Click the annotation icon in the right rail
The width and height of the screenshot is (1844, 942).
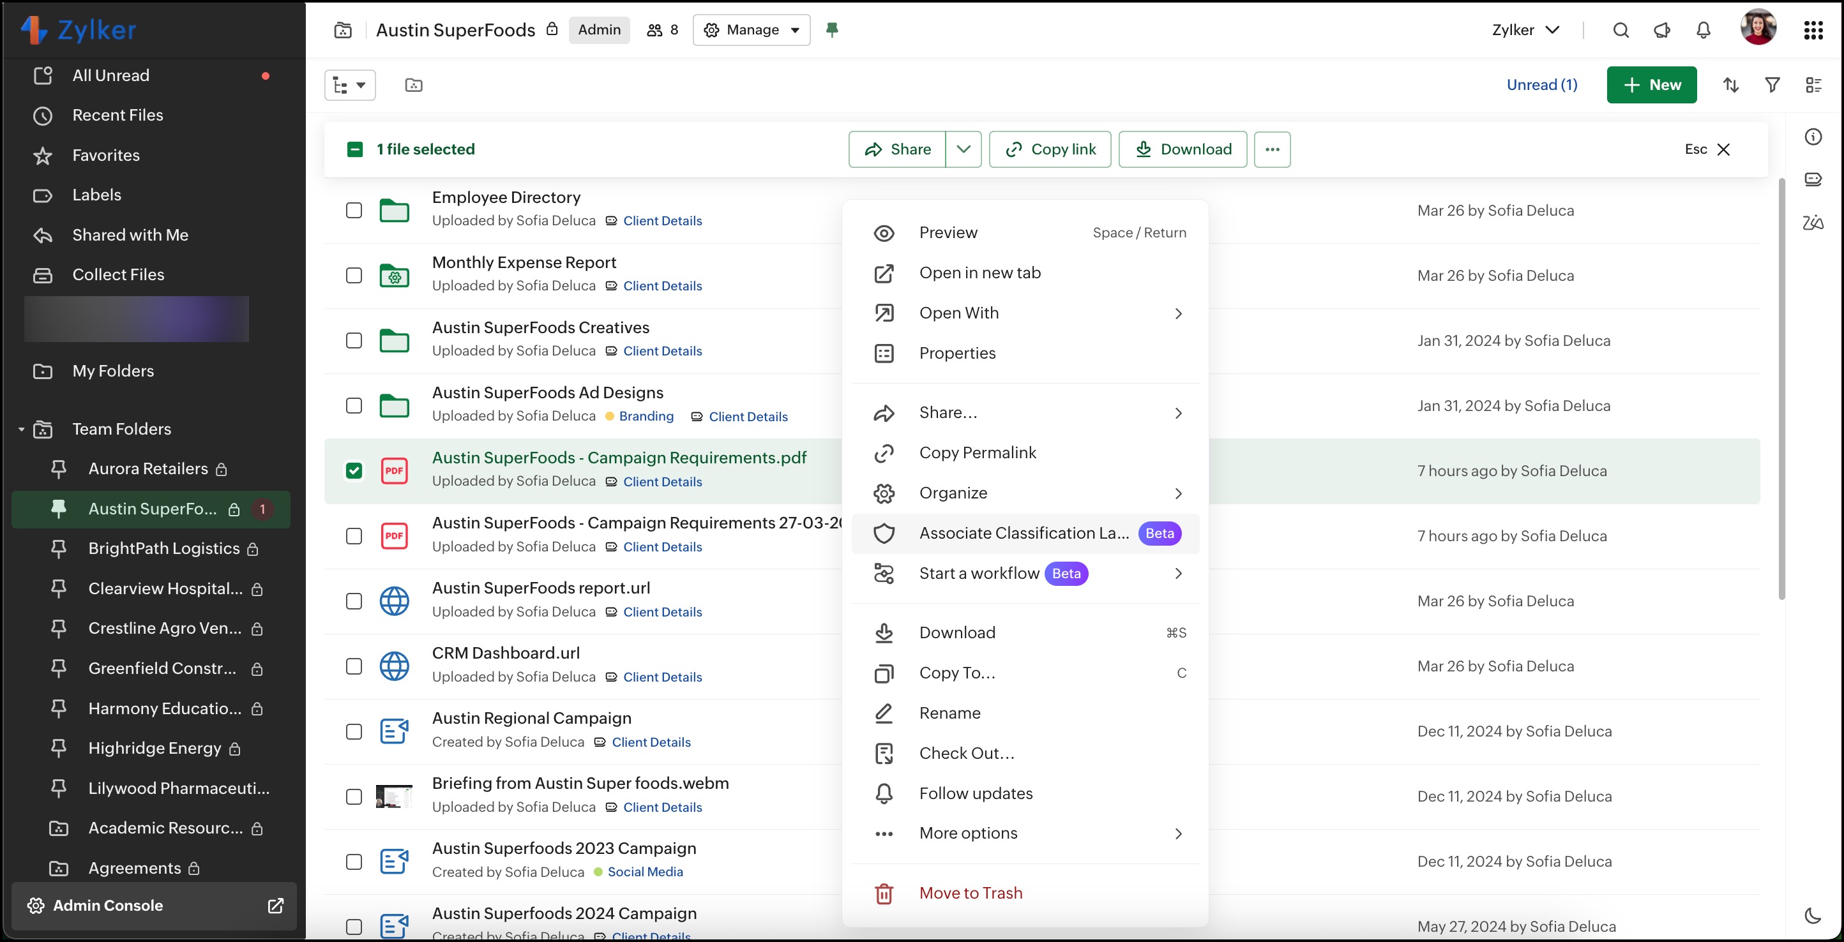point(1813,223)
